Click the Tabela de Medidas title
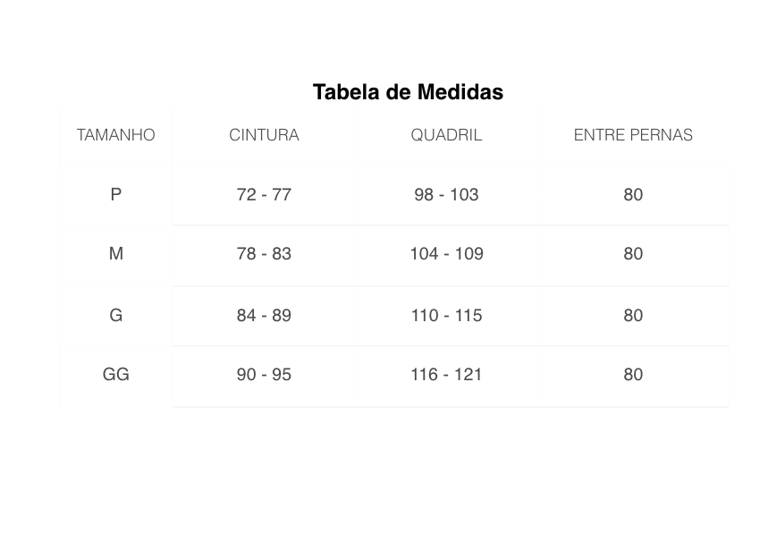The image size is (768, 535). tap(408, 92)
